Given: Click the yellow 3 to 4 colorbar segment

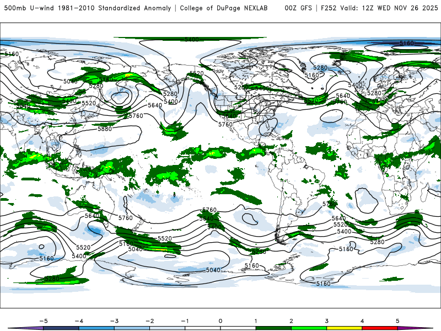Looking at the screenshot, I should (x=344, y=328).
